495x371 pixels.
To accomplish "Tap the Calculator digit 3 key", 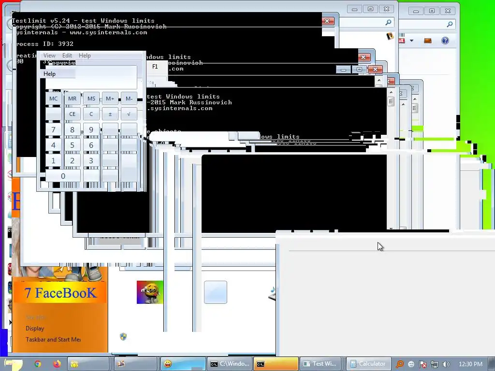I will coord(91,160).
